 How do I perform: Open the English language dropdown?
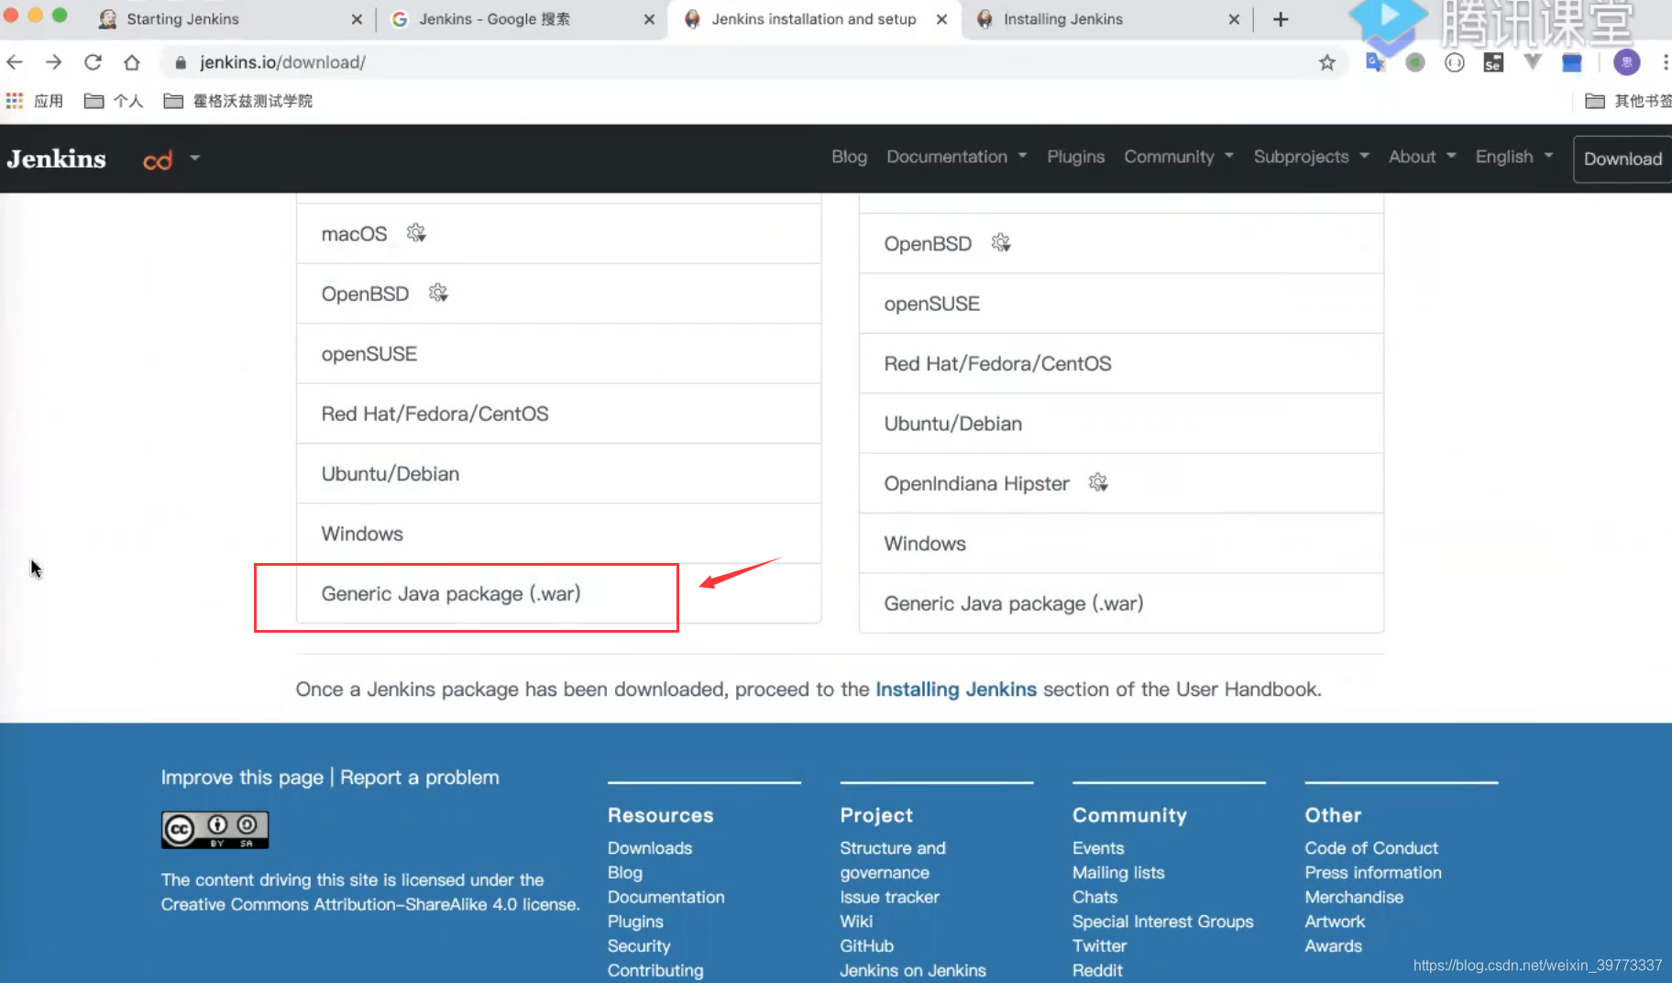coord(1513,157)
